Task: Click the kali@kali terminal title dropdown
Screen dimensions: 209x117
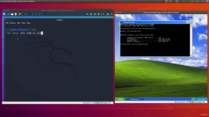Action: point(60,20)
